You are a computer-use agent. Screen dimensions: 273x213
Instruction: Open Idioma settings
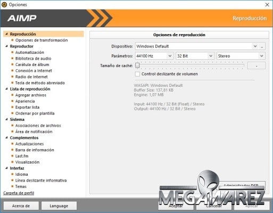21,174
